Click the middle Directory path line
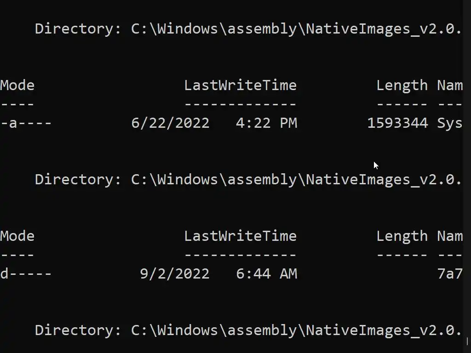 [x=248, y=179]
